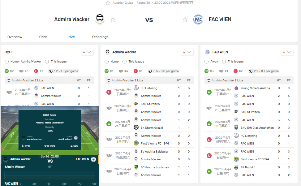Viewport: 301px width, 186px height.
Task: Click win badge on Young Violets Austria match
Action: click(x=209, y=92)
